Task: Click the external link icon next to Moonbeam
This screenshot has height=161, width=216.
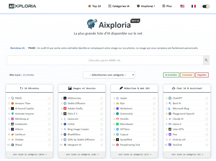Action: [x=154, y=124]
